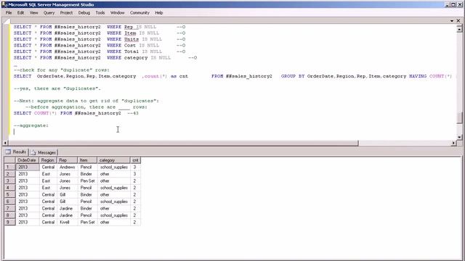This screenshot has width=465, height=261.
Task: Select results row 7 header
Action: tap(9, 208)
